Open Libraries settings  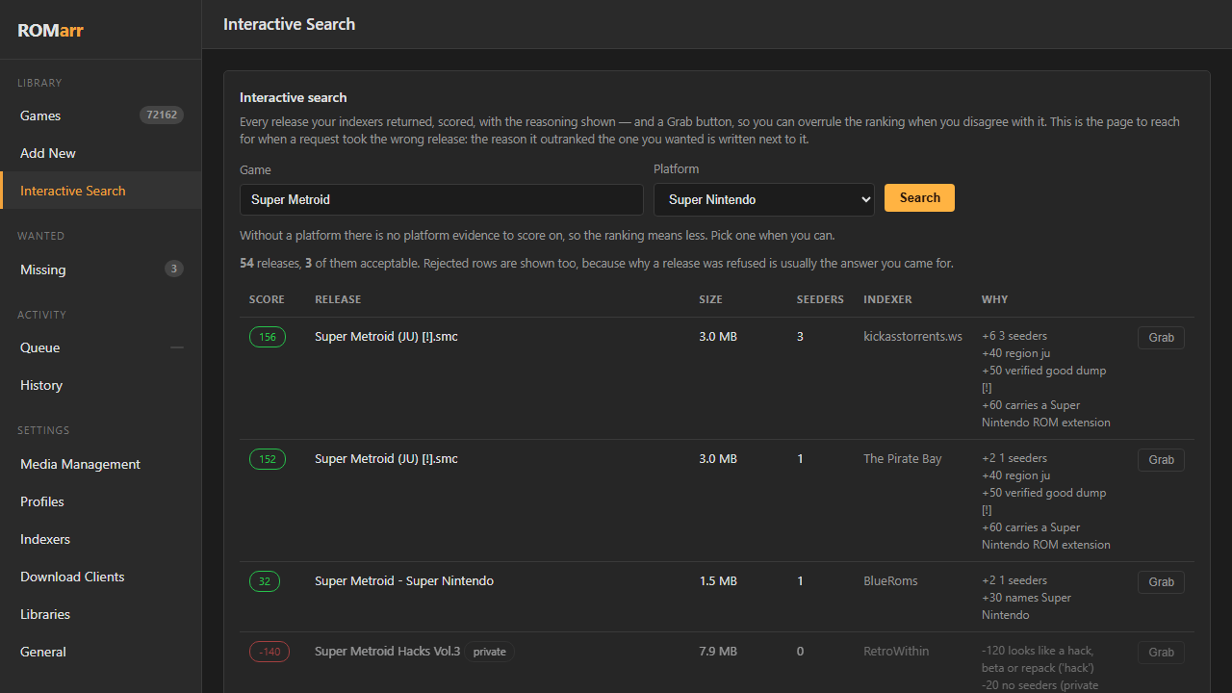(x=100, y=614)
